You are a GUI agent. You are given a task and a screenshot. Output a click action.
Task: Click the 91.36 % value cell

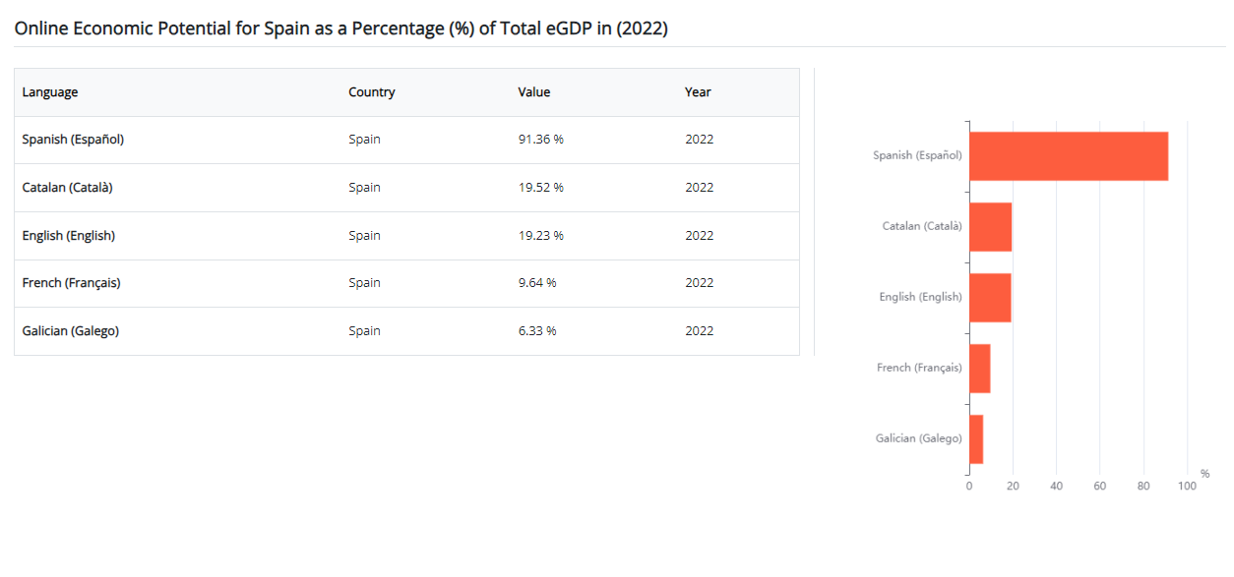click(x=540, y=140)
